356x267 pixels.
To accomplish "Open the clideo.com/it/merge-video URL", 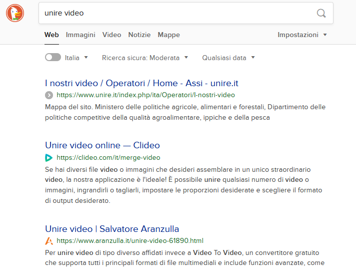I will (108, 157).
